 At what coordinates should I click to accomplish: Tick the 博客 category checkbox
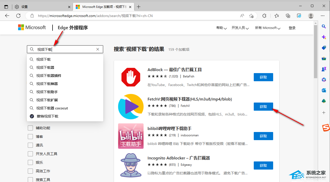[x=30, y=137]
